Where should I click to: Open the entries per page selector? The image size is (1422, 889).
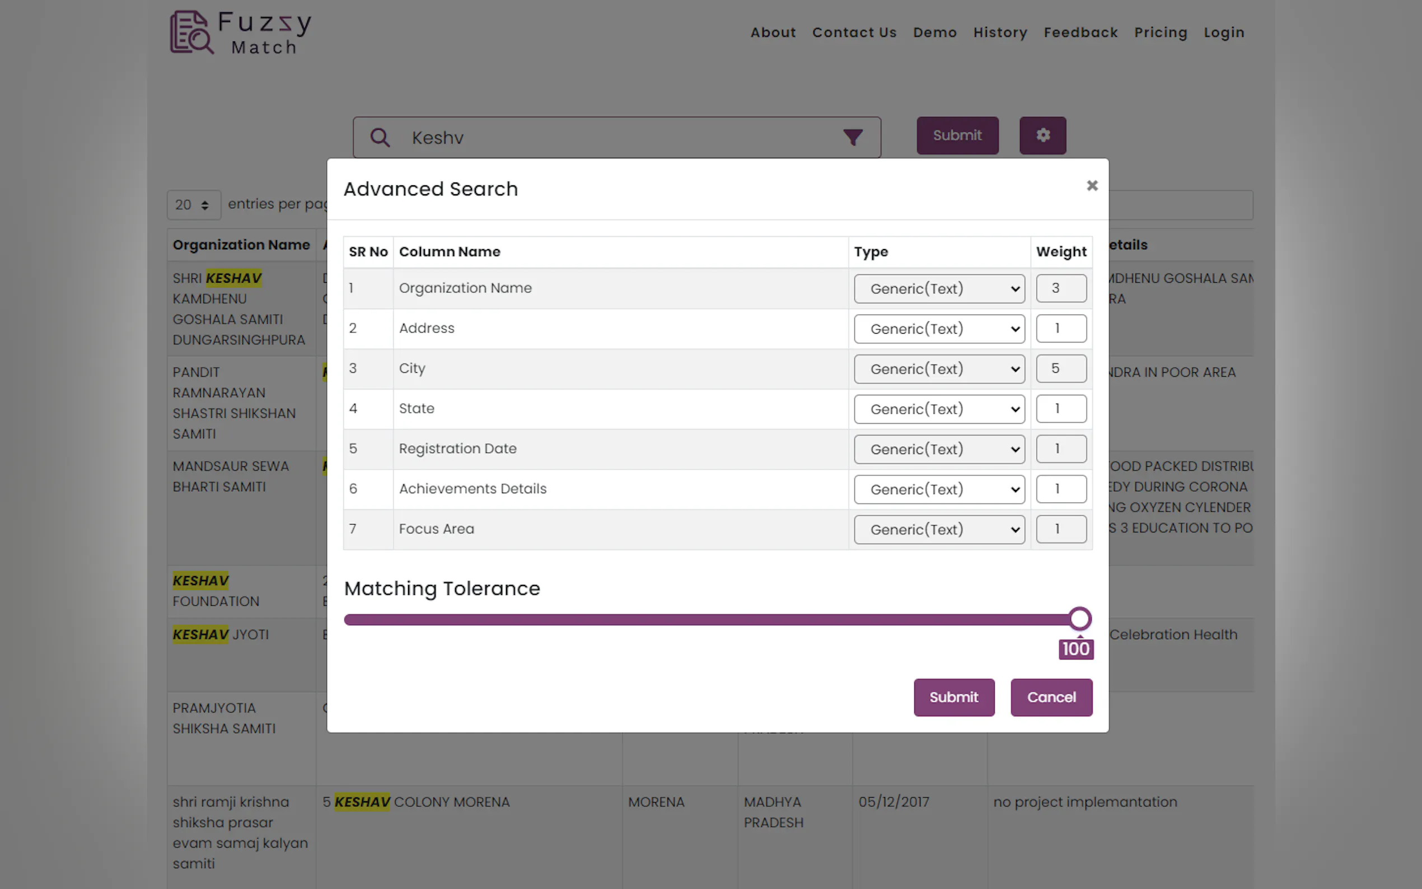[193, 204]
